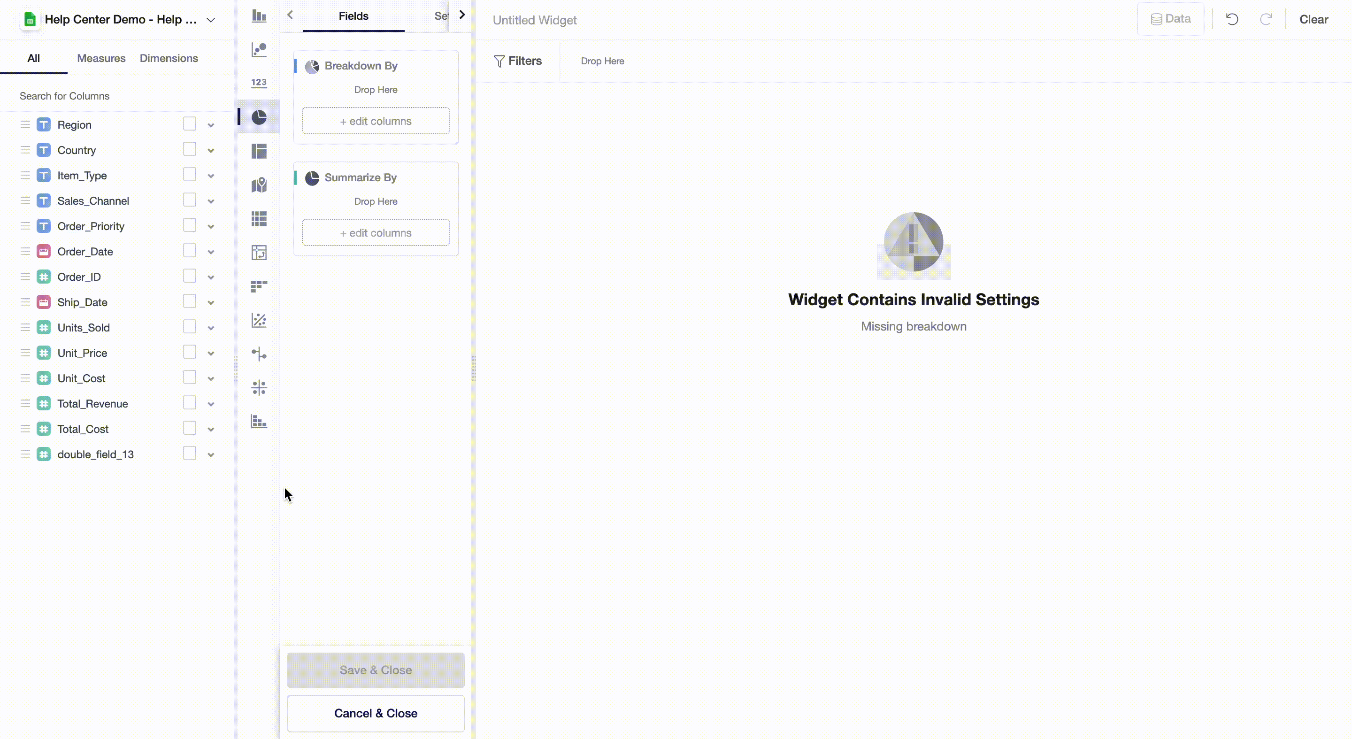Image resolution: width=1352 pixels, height=739 pixels.
Task: Click edit columns under Breakdown By
Action: click(376, 121)
